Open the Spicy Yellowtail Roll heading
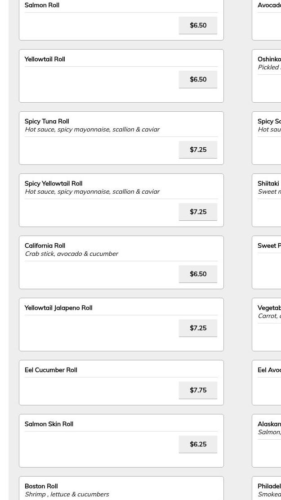This screenshot has height=500, width=281. pos(54,183)
